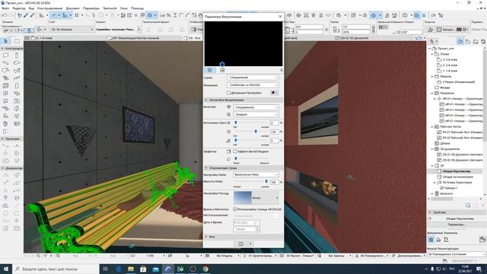This screenshot has height=274, width=487.
Task: Open the Параметры menu
Action: pyautogui.click(x=91, y=8)
